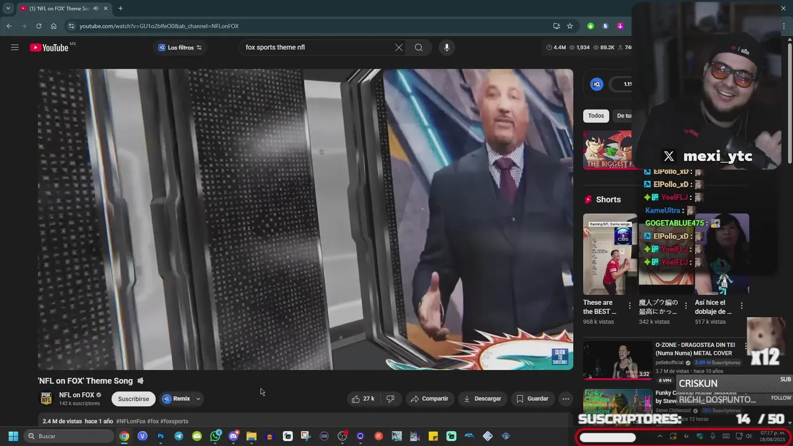Open Photoshop from the taskbar
The width and height of the screenshot is (793, 446).
160,436
